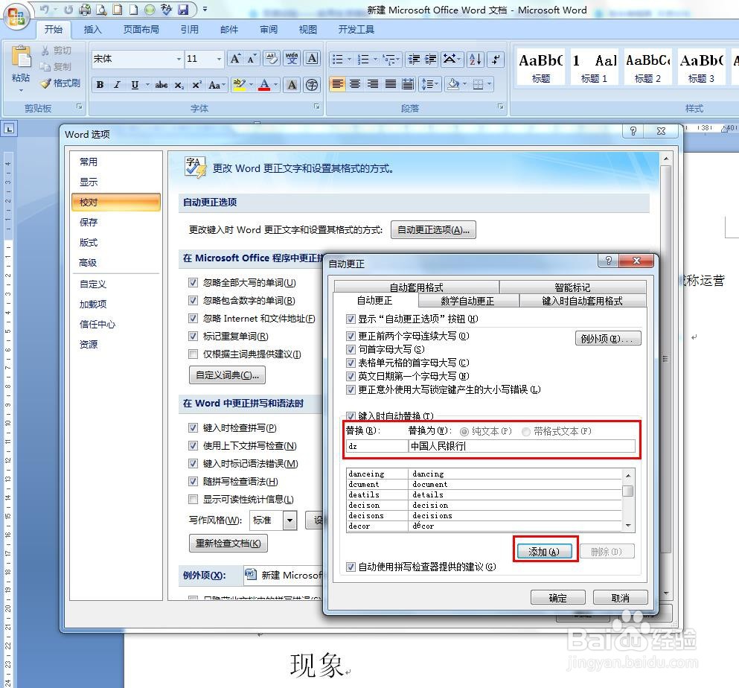Switch to the 审阅 ribbon tab
The width and height of the screenshot is (739, 688).
[x=269, y=29]
